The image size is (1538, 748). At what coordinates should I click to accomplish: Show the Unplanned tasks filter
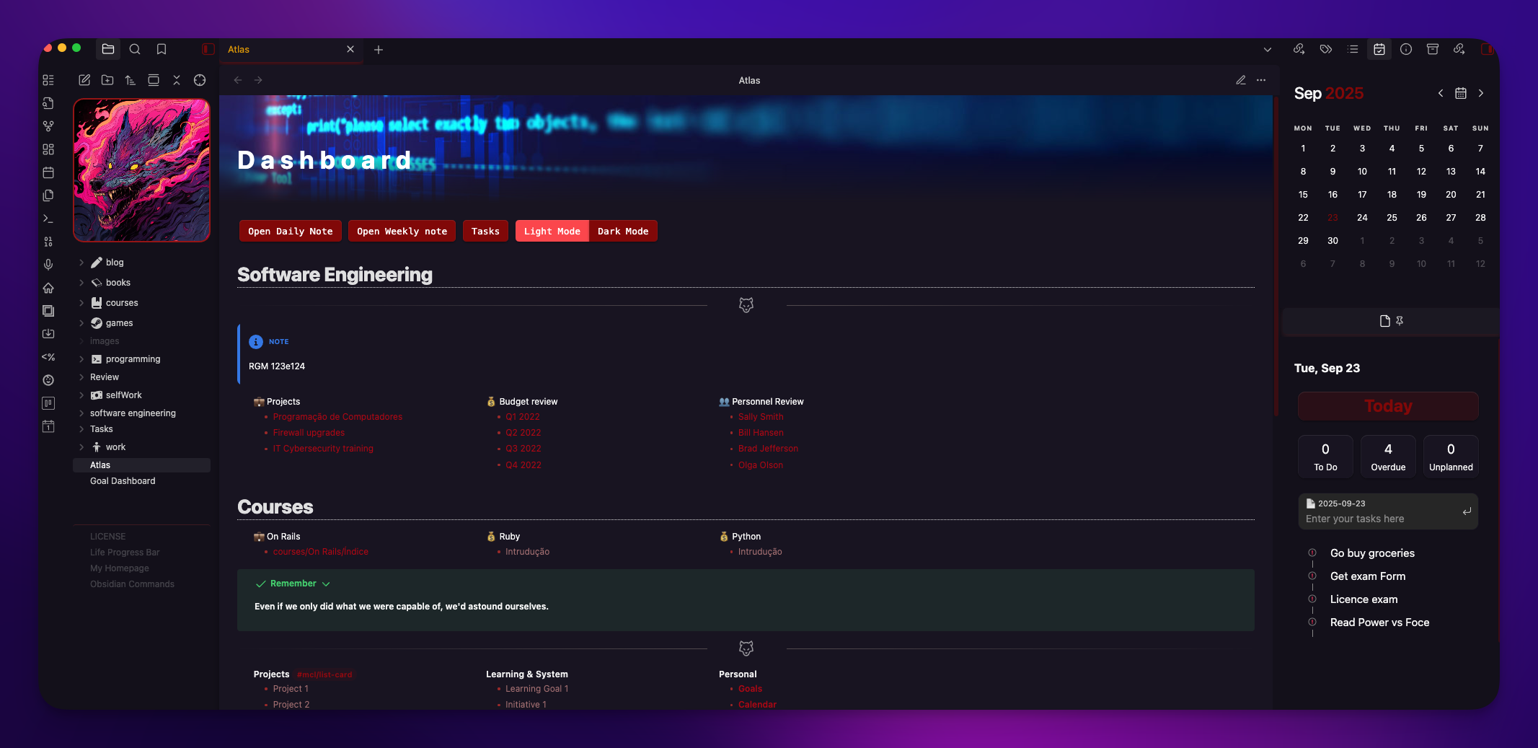[x=1451, y=457]
